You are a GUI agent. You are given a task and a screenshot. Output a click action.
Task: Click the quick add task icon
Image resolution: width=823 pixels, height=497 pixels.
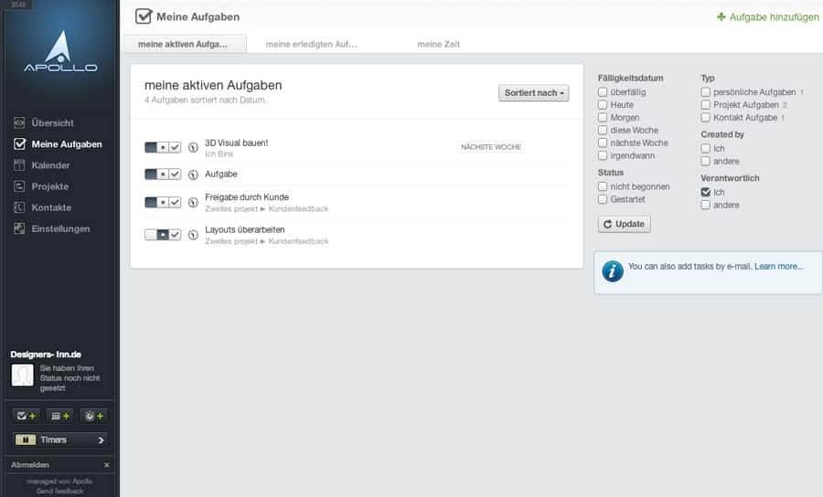27,417
